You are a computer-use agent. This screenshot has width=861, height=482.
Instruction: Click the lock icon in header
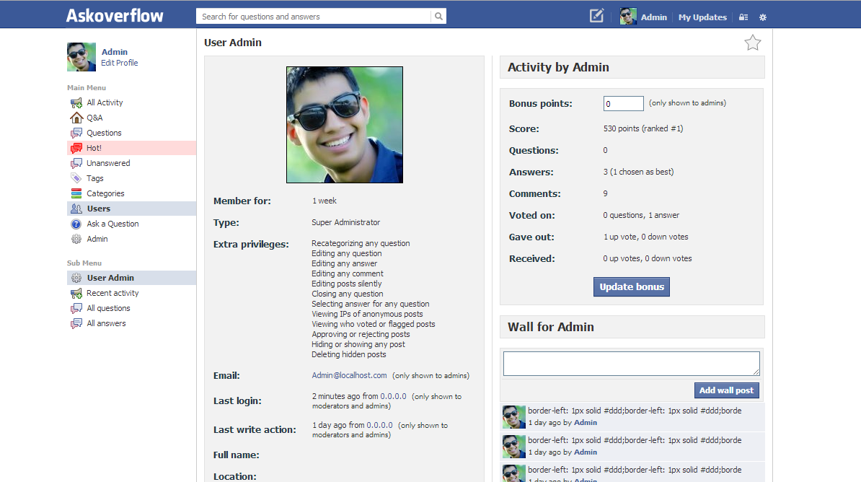743,17
